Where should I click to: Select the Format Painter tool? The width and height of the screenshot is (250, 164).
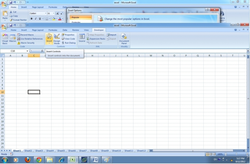18,20
